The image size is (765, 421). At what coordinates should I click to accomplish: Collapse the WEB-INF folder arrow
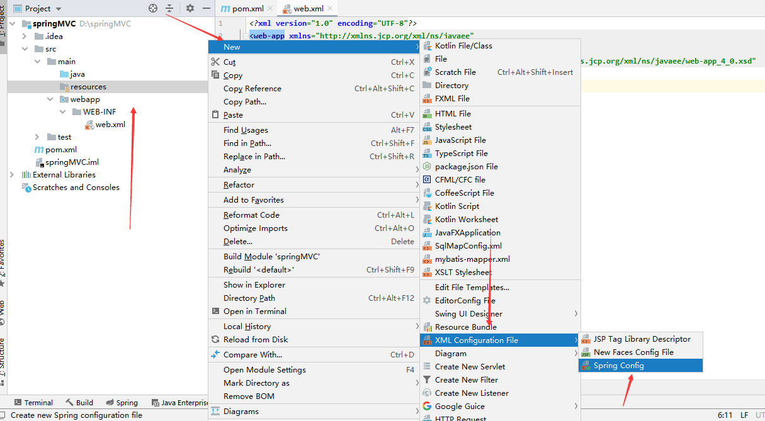(x=63, y=112)
